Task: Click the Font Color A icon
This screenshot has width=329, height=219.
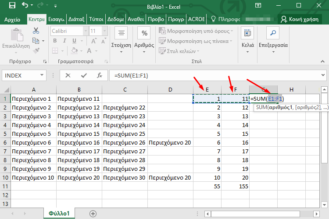Action: (x=89, y=50)
